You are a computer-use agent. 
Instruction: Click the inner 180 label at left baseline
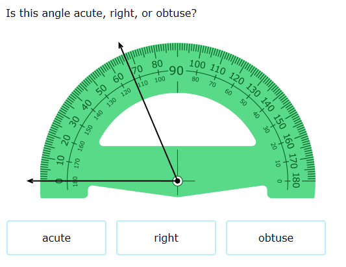coord(75,181)
